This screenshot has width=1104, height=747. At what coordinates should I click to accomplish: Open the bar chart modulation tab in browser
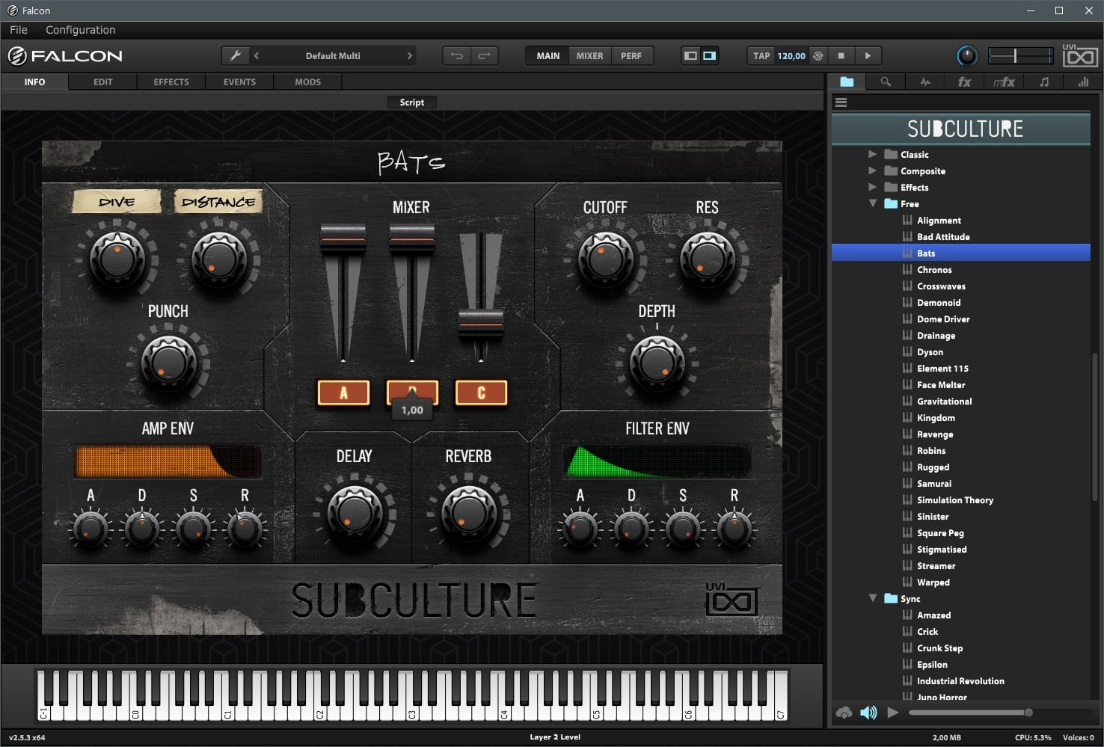[1083, 82]
